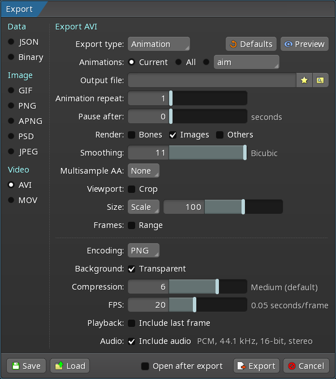Click the FPS slider handle
Viewport: 336px width, 379px height.
pyautogui.click(x=195, y=305)
